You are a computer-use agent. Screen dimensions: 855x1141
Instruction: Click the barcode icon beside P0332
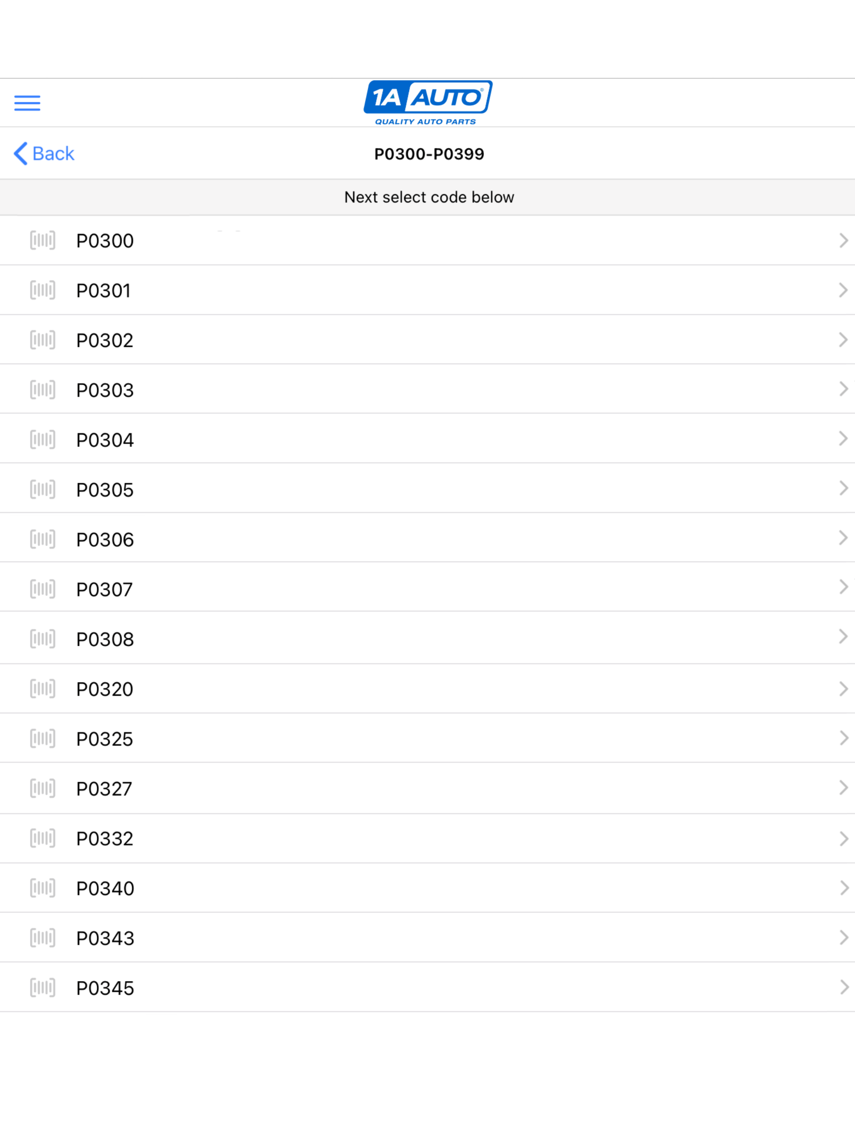pyautogui.click(x=42, y=838)
